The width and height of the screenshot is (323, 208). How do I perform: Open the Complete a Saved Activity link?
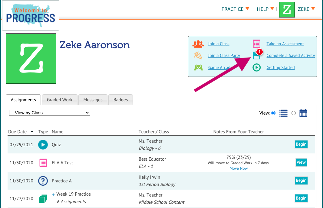point(291,55)
